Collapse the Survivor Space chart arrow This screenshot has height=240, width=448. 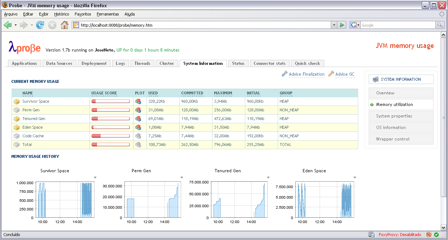point(95,177)
